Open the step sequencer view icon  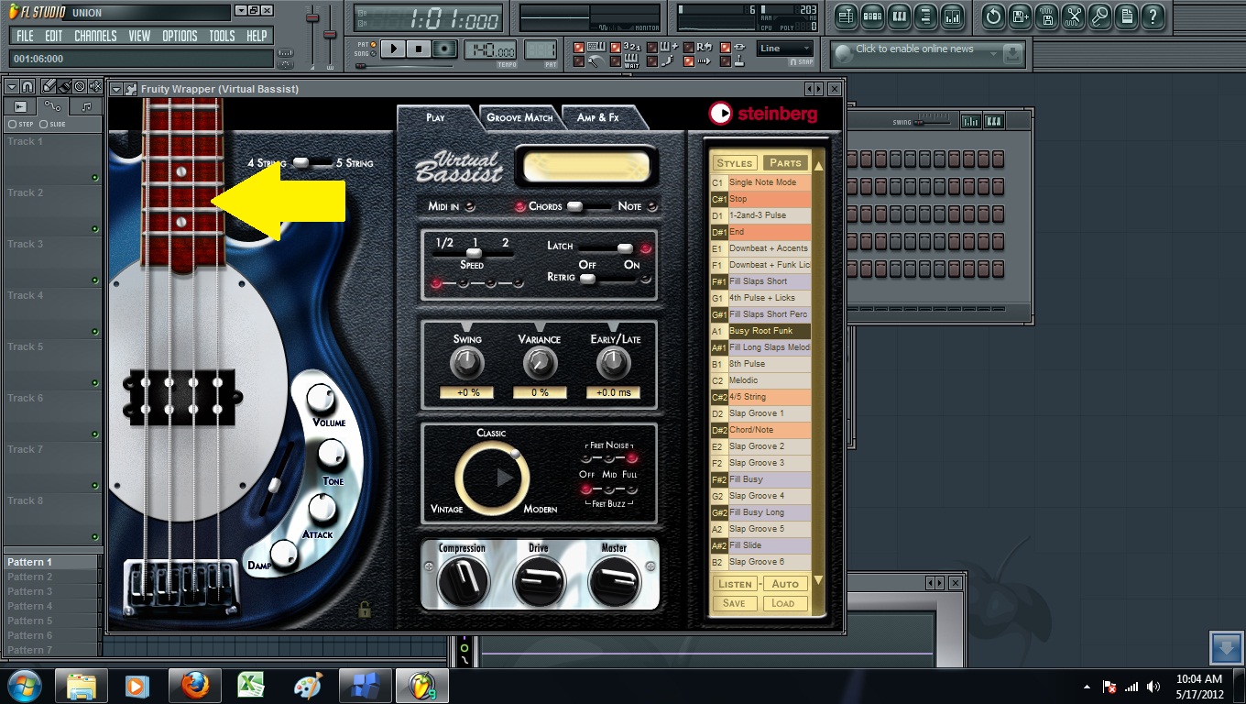pyautogui.click(x=872, y=16)
